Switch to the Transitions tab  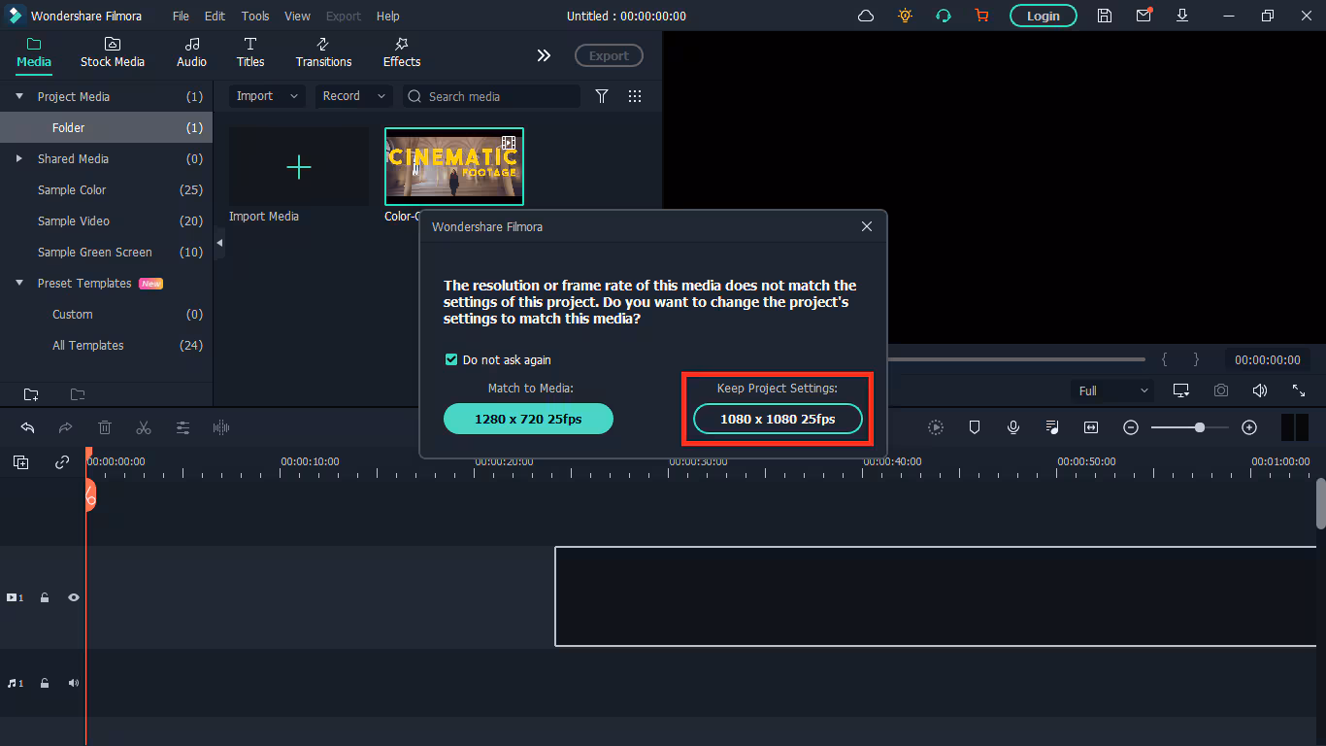click(x=323, y=52)
